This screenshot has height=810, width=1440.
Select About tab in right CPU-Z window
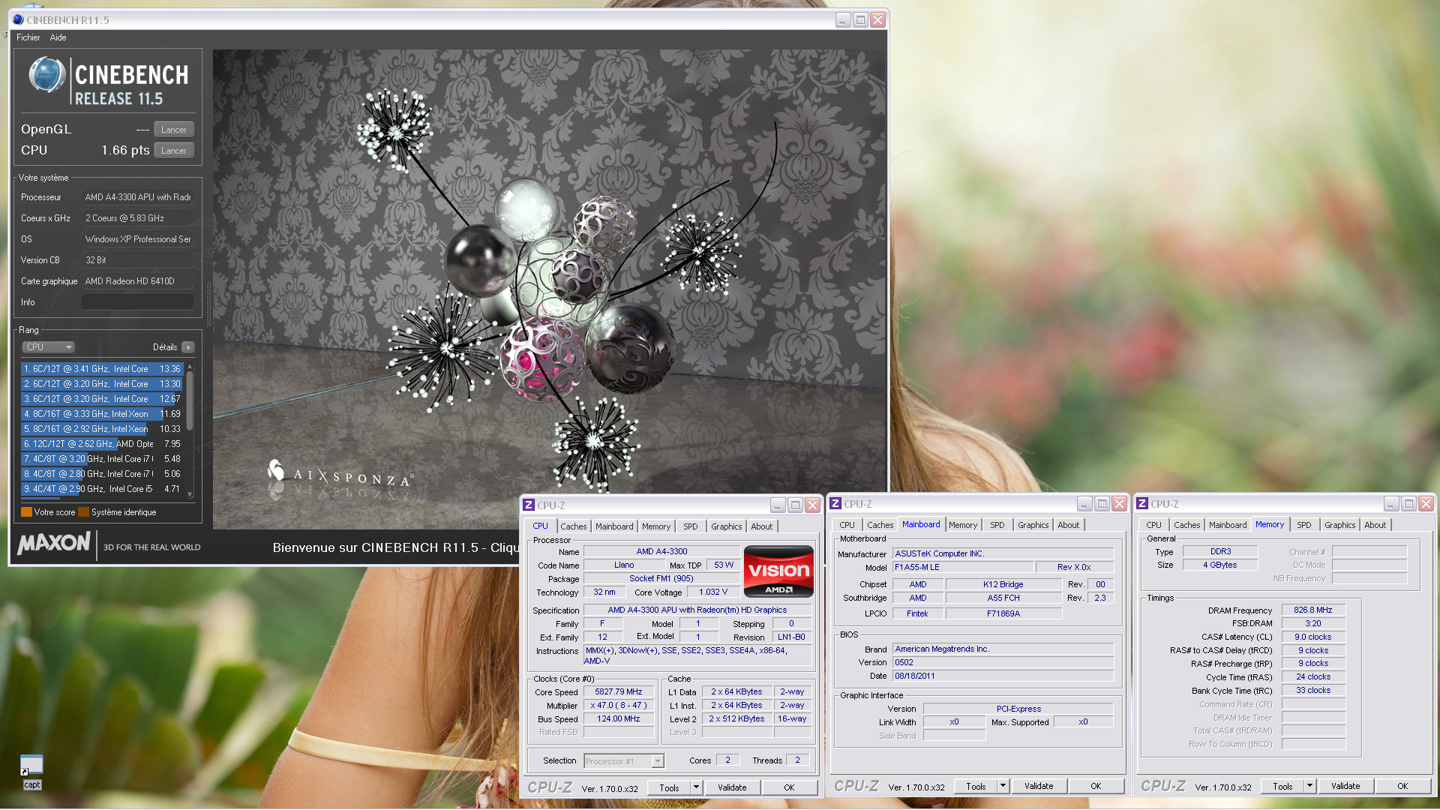[1375, 525]
